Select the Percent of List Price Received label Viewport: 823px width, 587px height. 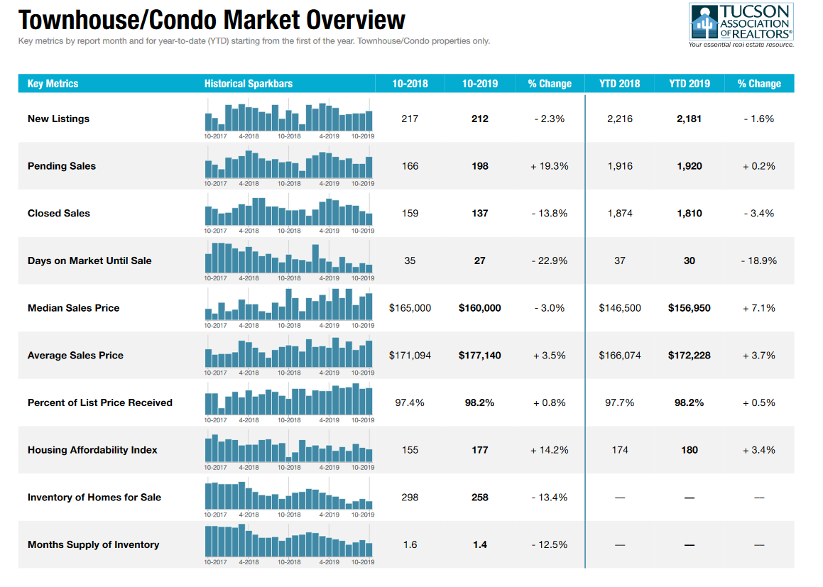coord(100,402)
